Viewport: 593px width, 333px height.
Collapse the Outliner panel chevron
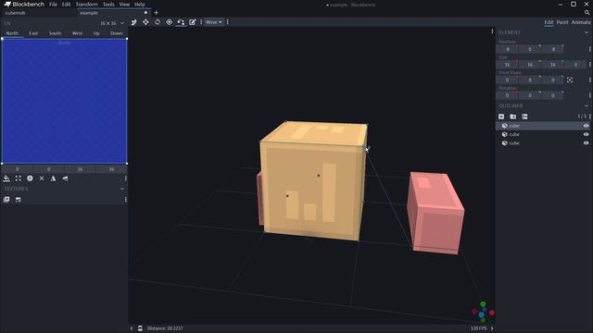coord(587,106)
